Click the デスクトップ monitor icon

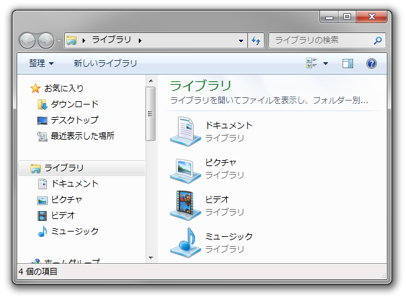tap(42, 120)
